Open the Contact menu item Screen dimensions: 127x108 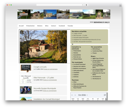point(53,26)
